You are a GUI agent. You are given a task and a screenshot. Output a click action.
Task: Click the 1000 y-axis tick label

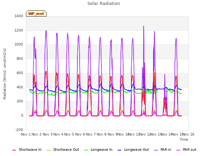(x=19, y=45)
